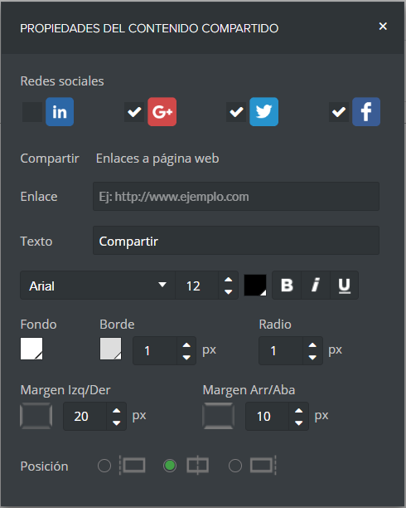
Task: Uncheck the Twitter checkbox
Action: tap(236, 112)
